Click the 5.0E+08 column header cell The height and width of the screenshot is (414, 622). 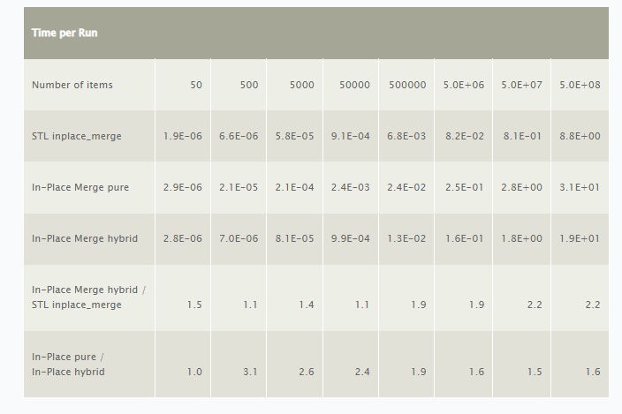tap(580, 86)
